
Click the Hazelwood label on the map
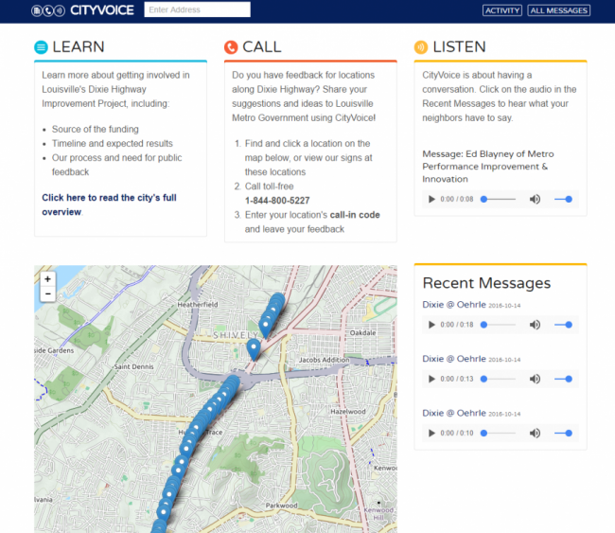click(x=348, y=412)
